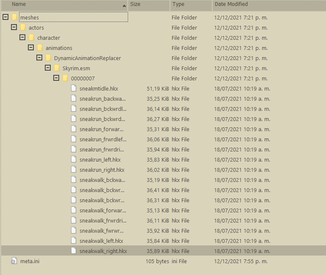This screenshot has height=275, width=326.
Task: Click the ini File type cell
Action: (179, 261)
